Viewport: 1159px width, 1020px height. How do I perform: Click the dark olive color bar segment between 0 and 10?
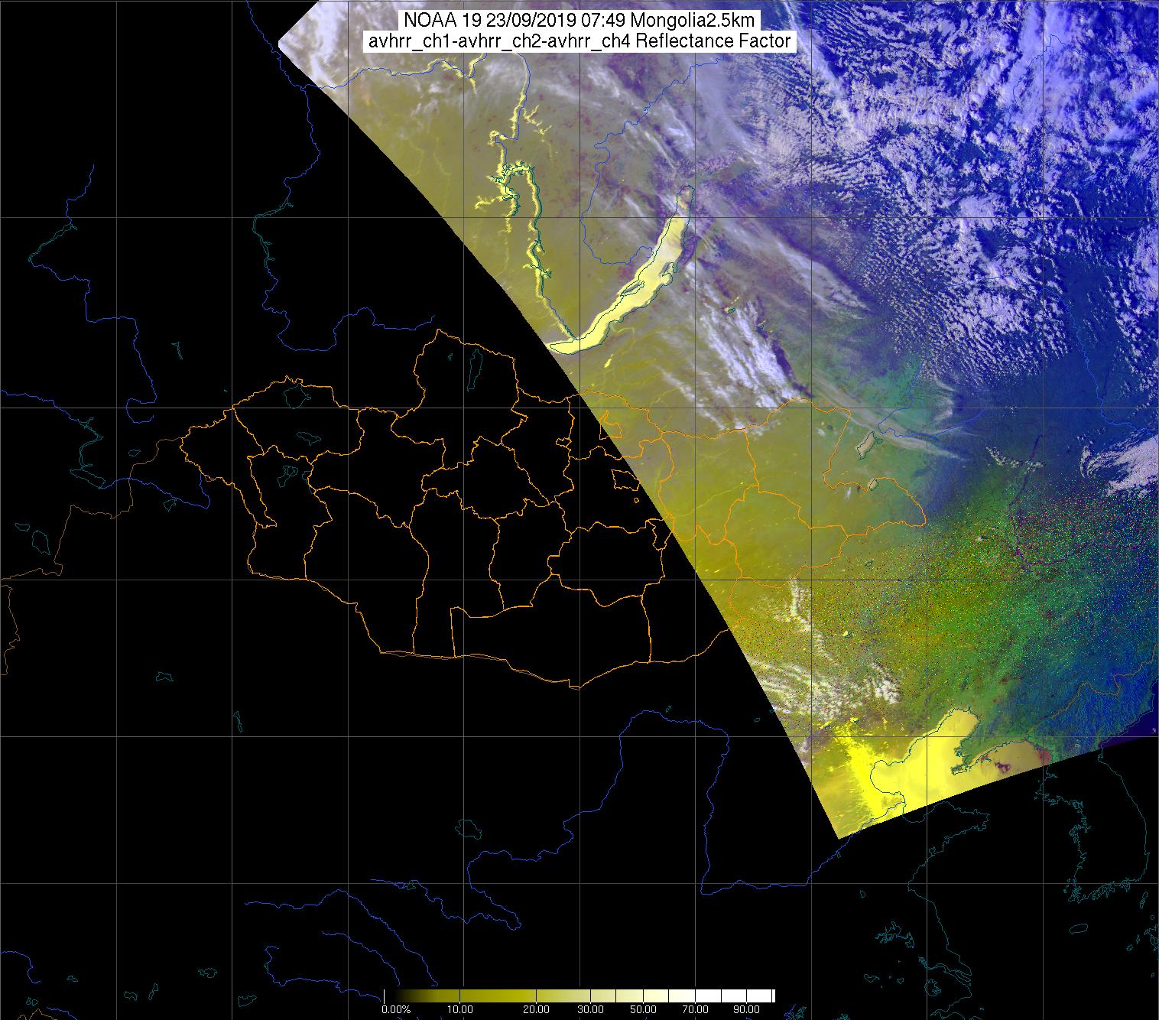pyautogui.click(x=422, y=996)
